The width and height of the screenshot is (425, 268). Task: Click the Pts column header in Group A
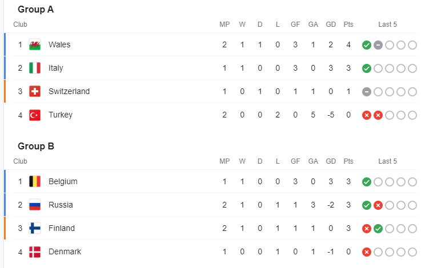click(x=348, y=25)
